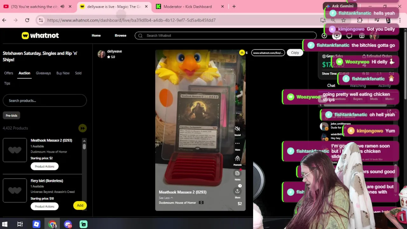407x229 pixels.
Task: Open the Tips tab
Action: (x=7, y=83)
